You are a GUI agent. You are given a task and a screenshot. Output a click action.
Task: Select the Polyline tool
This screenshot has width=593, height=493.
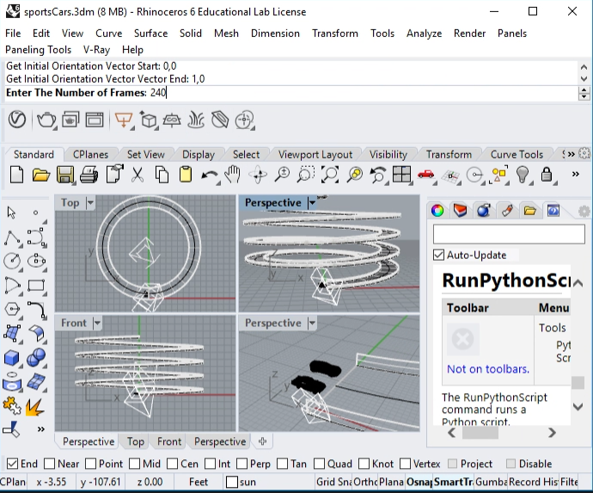(12, 237)
